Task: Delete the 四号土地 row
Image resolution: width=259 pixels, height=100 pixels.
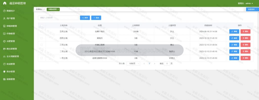Action: [x=245, y=38]
